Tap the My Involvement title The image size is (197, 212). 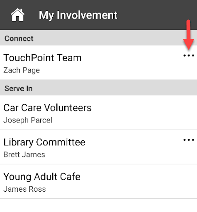[78, 15]
